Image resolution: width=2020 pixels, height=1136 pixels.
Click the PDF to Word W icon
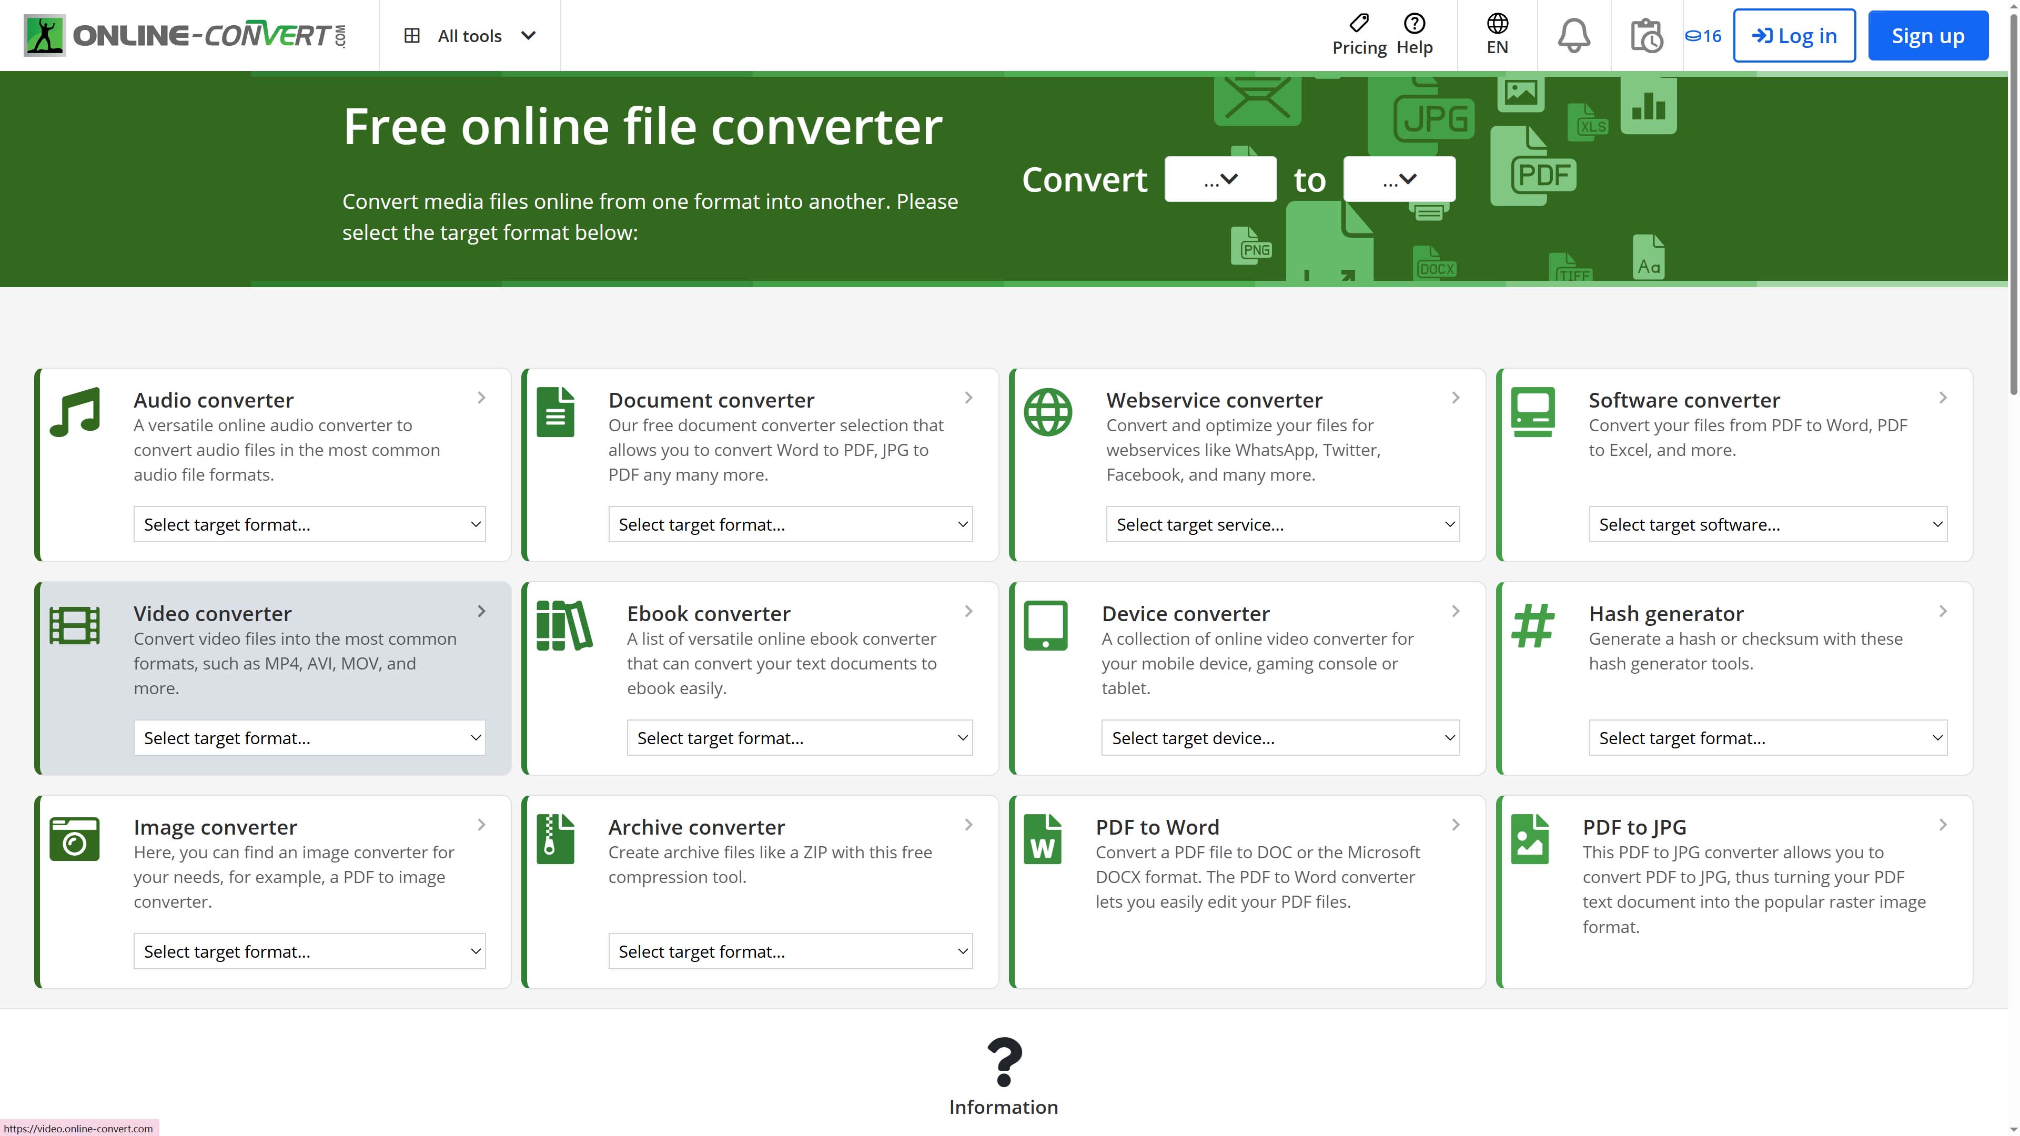[1042, 838]
